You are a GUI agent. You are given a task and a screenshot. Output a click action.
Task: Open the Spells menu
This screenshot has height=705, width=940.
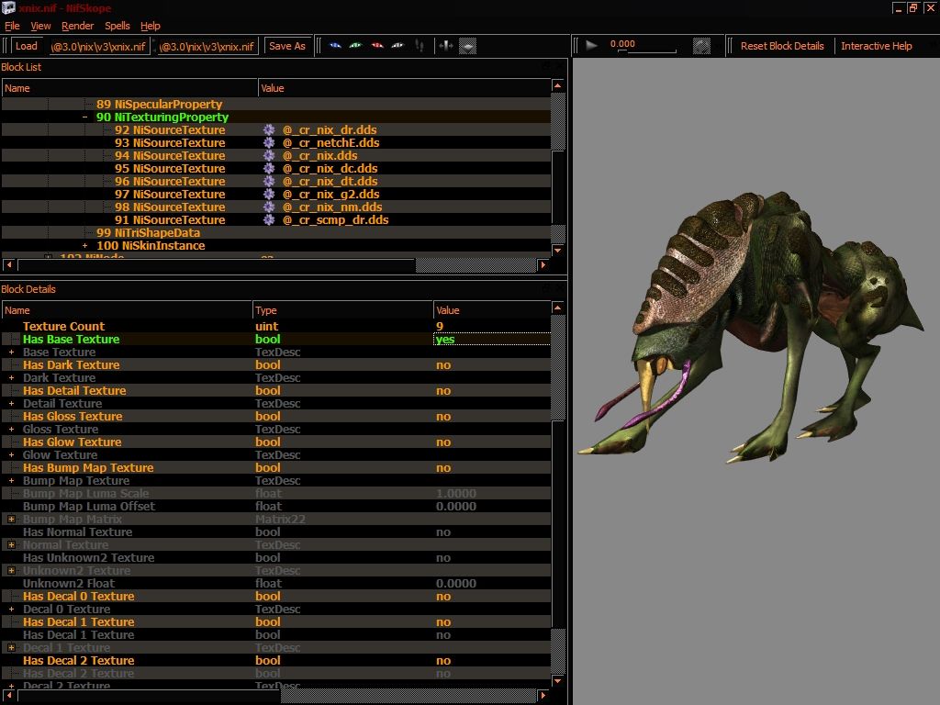tap(117, 26)
